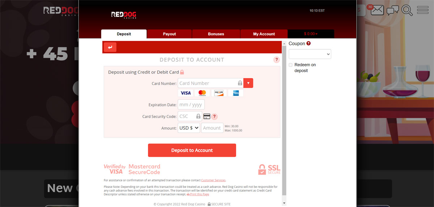Open the Coupon selection dropdown
Image resolution: width=434 pixels, height=207 pixels.
[310, 54]
